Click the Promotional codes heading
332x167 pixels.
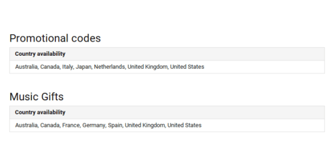click(x=55, y=38)
